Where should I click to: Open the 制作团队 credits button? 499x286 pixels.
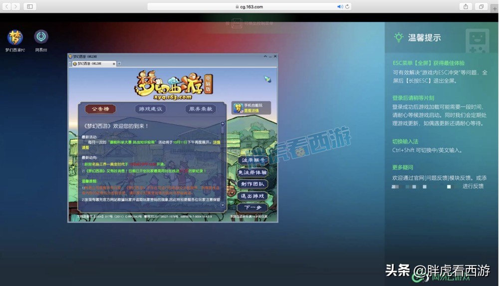pos(252,184)
